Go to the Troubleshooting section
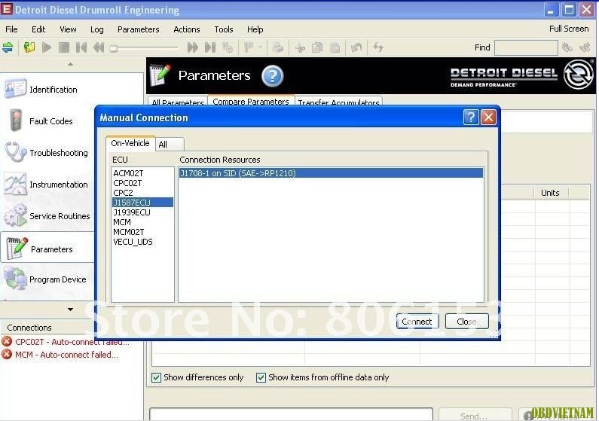599x421 pixels. pyautogui.click(x=16, y=152)
